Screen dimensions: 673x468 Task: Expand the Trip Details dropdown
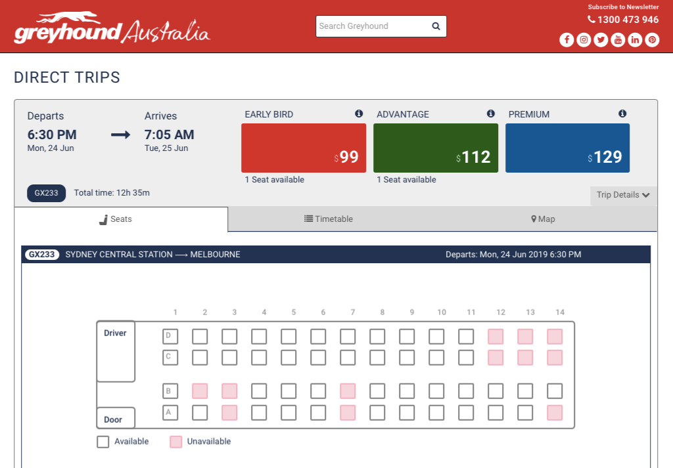[x=623, y=195]
